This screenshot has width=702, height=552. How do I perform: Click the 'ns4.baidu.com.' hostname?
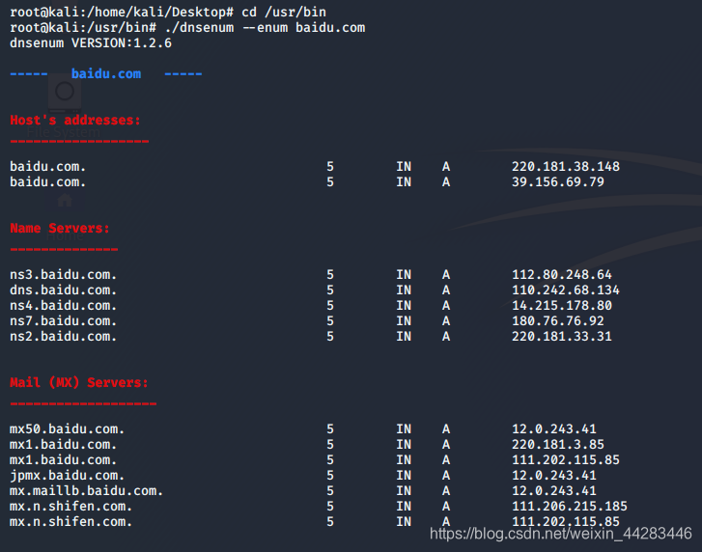click(x=63, y=306)
